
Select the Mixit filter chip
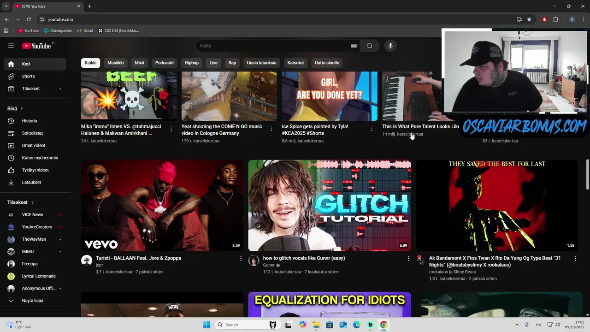pos(140,63)
